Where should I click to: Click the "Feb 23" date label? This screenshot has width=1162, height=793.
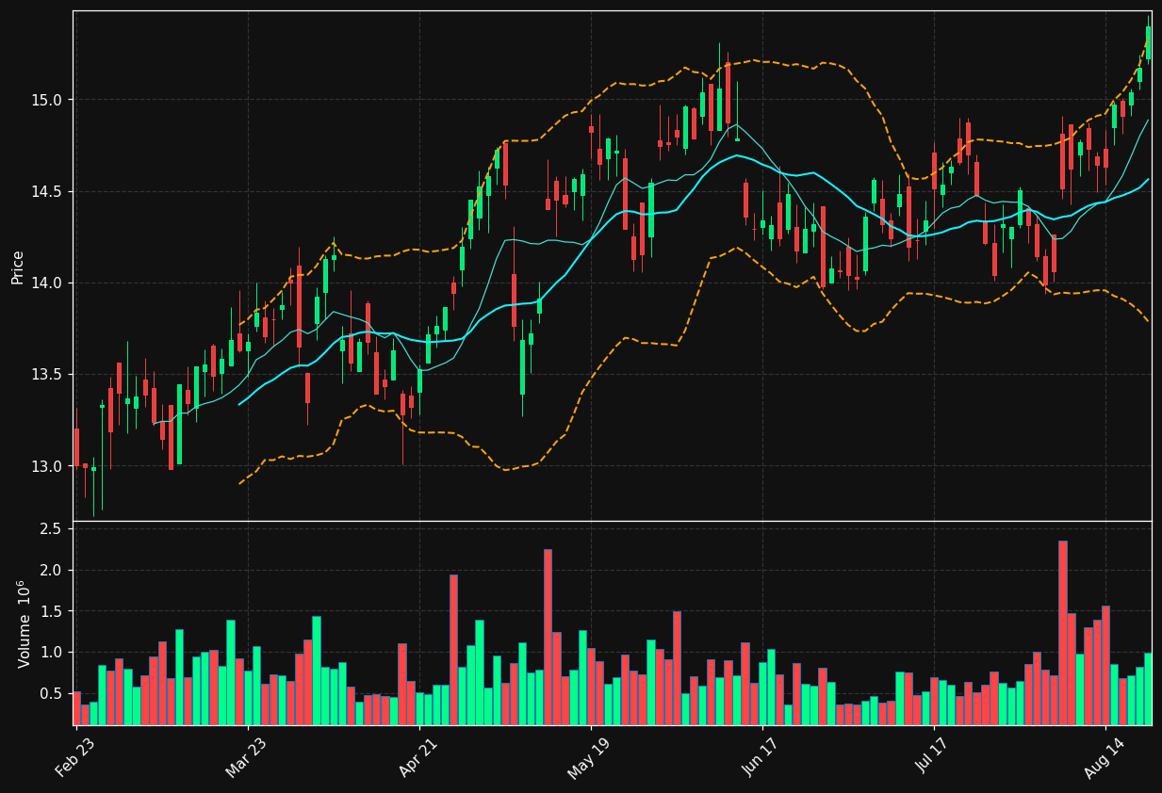pos(75,756)
